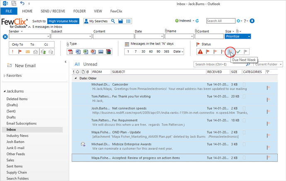The image size is (286, 181).
Task: Filter by Word document attachment type
Action: point(77,51)
